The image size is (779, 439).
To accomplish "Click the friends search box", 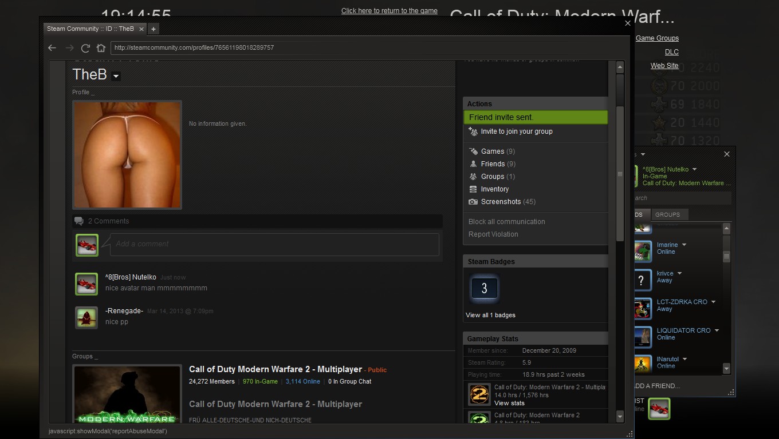I will (682, 198).
